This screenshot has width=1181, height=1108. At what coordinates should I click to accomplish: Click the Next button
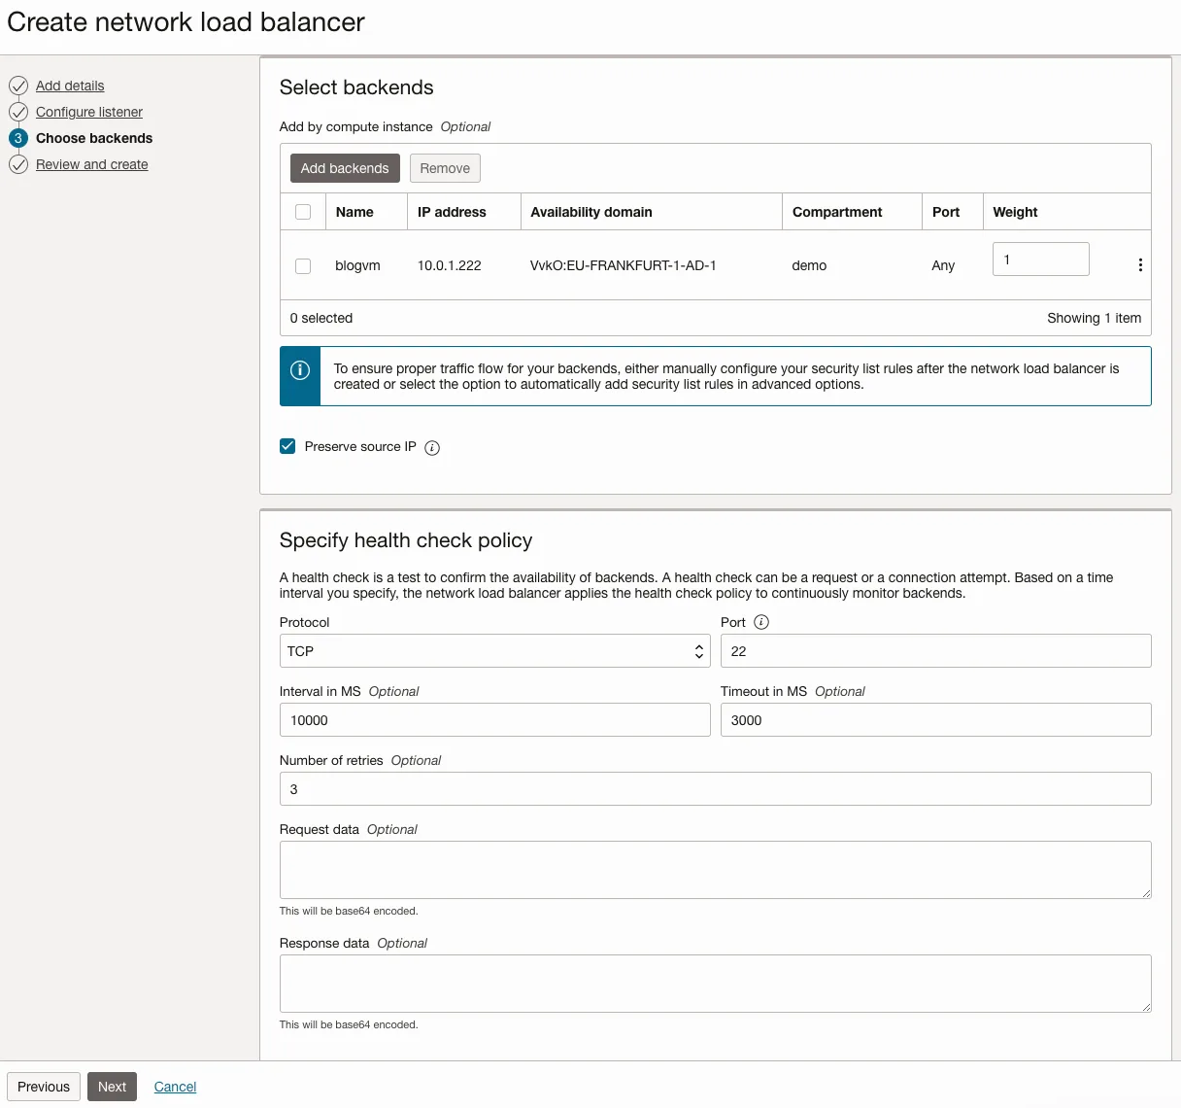(112, 1087)
